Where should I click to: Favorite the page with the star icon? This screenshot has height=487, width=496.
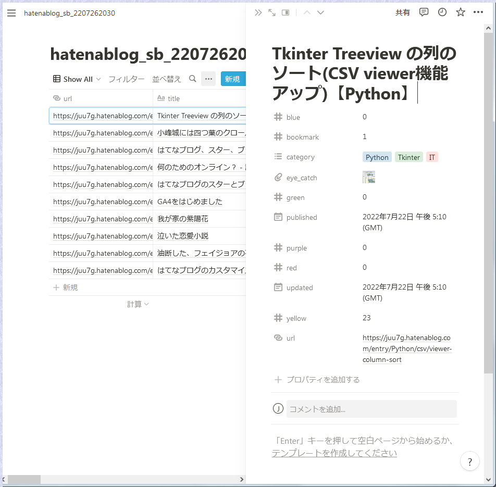pyautogui.click(x=460, y=12)
